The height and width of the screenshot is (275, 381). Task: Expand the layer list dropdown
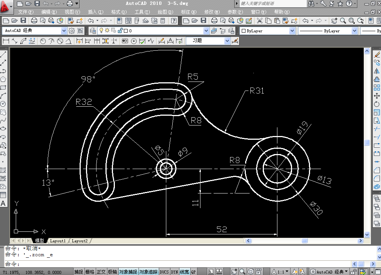pos(206,31)
